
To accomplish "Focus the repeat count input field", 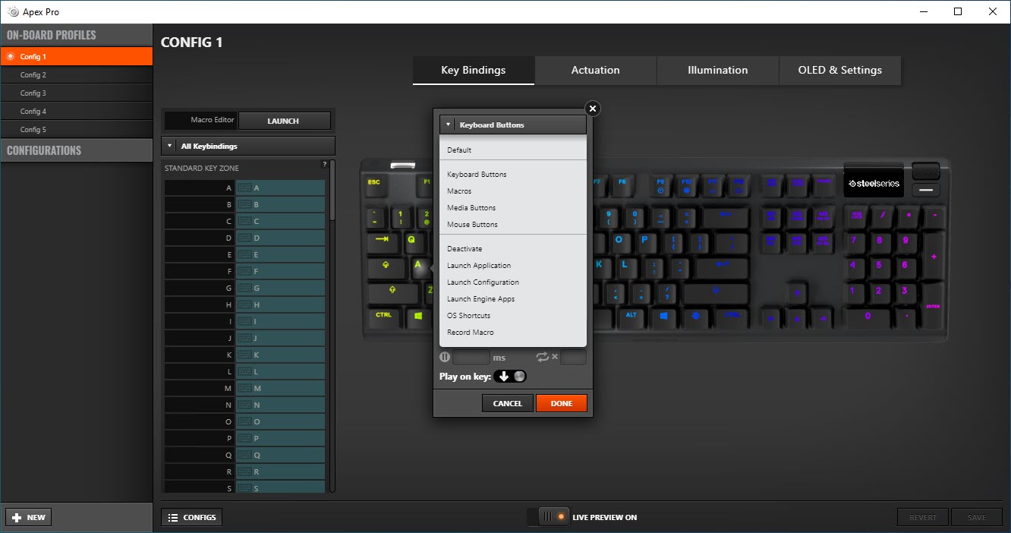I will [573, 357].
